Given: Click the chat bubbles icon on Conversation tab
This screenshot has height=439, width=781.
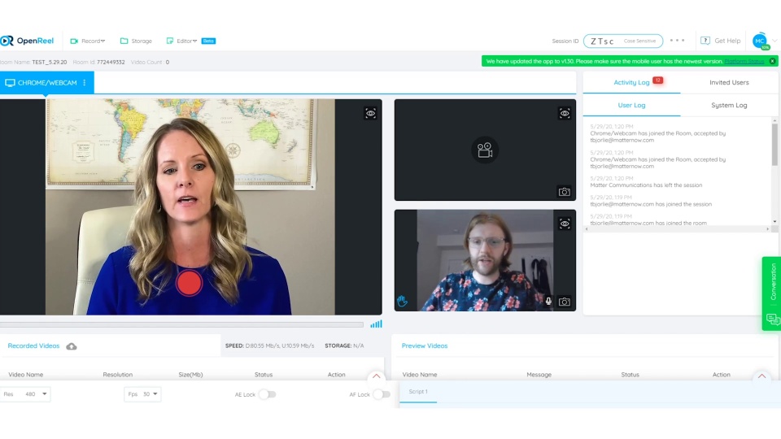Looking at the screenshot, I should 773,319.
